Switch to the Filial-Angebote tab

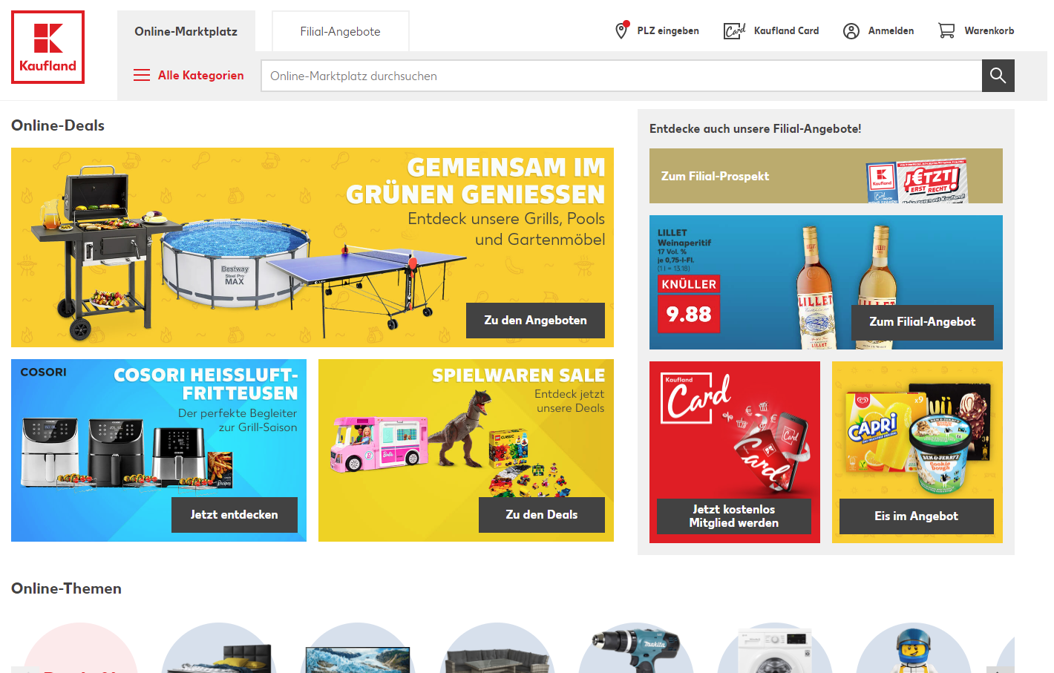click(340, 31)
